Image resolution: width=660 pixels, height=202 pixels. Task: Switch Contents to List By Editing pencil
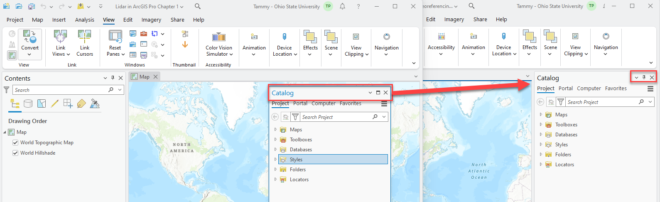(55, 103)
